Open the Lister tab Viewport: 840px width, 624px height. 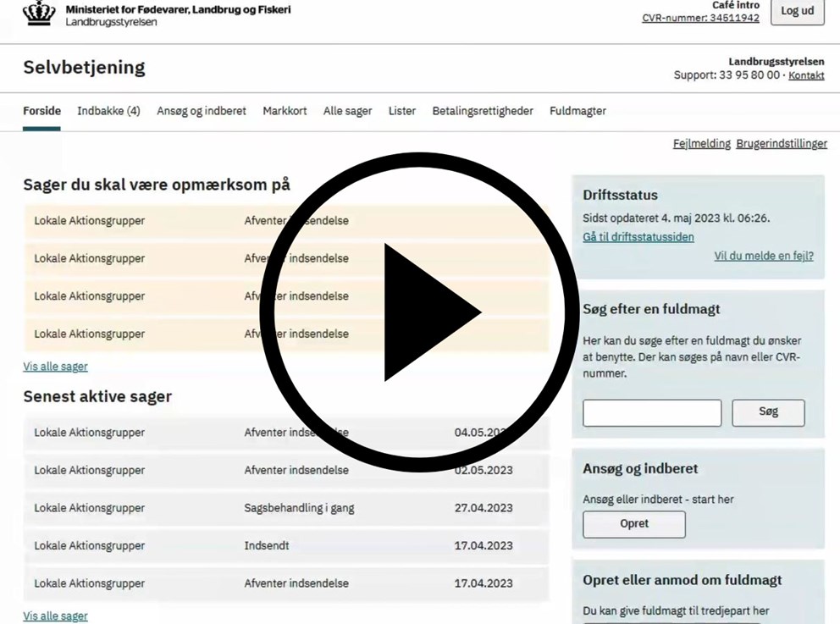[402, 111]
